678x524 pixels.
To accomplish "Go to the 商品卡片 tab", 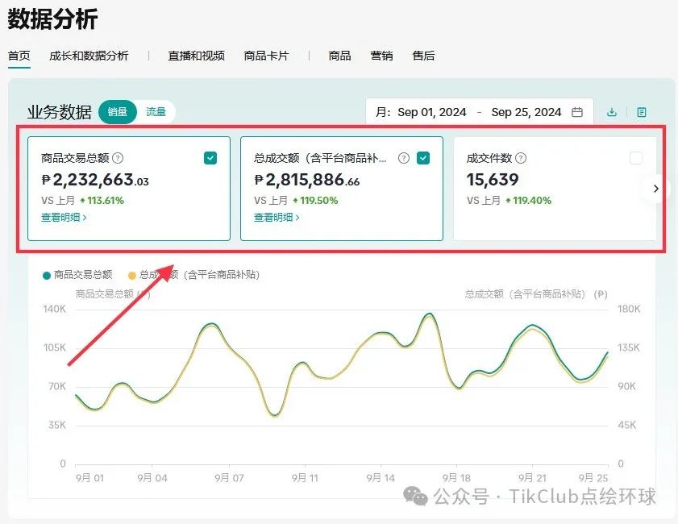I will (266, 56).
